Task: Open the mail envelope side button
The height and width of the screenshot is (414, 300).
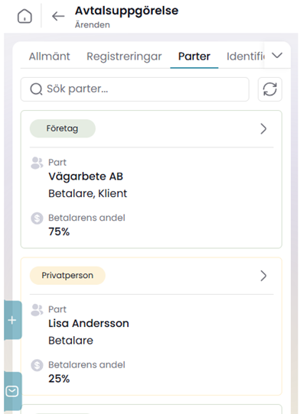Action: click(12, 391)
